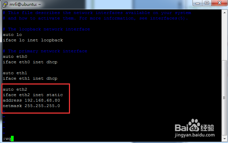Click the 'auto eth1' line
Image resolution: width=228 pixels, height=143 pixels.
pos(15,73)
